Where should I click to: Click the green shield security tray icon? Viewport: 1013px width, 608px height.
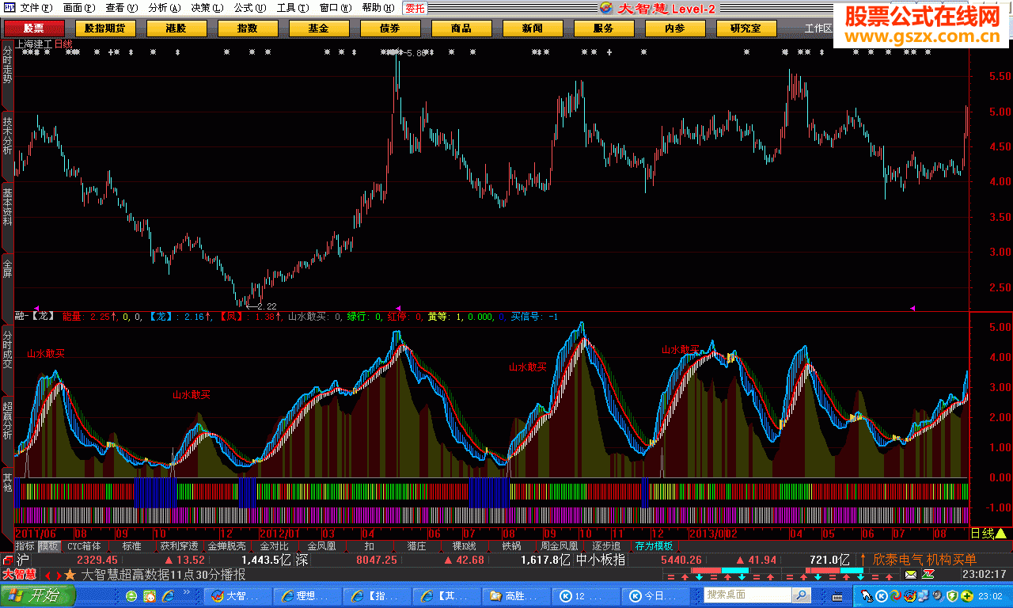(x=953, y=595)
